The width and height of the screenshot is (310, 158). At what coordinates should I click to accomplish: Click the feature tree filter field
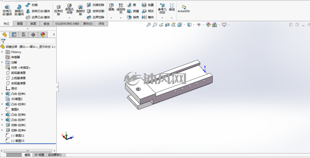(28, 41)
